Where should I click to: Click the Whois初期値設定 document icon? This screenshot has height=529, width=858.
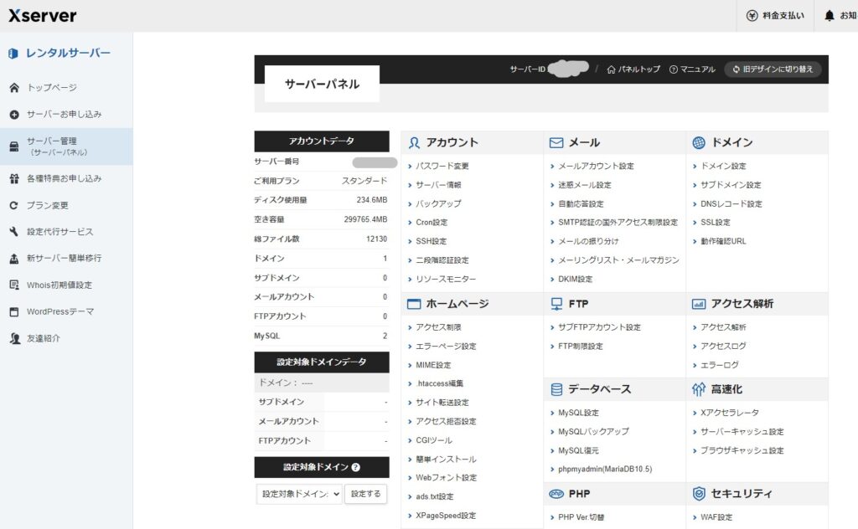coord(14,285)
